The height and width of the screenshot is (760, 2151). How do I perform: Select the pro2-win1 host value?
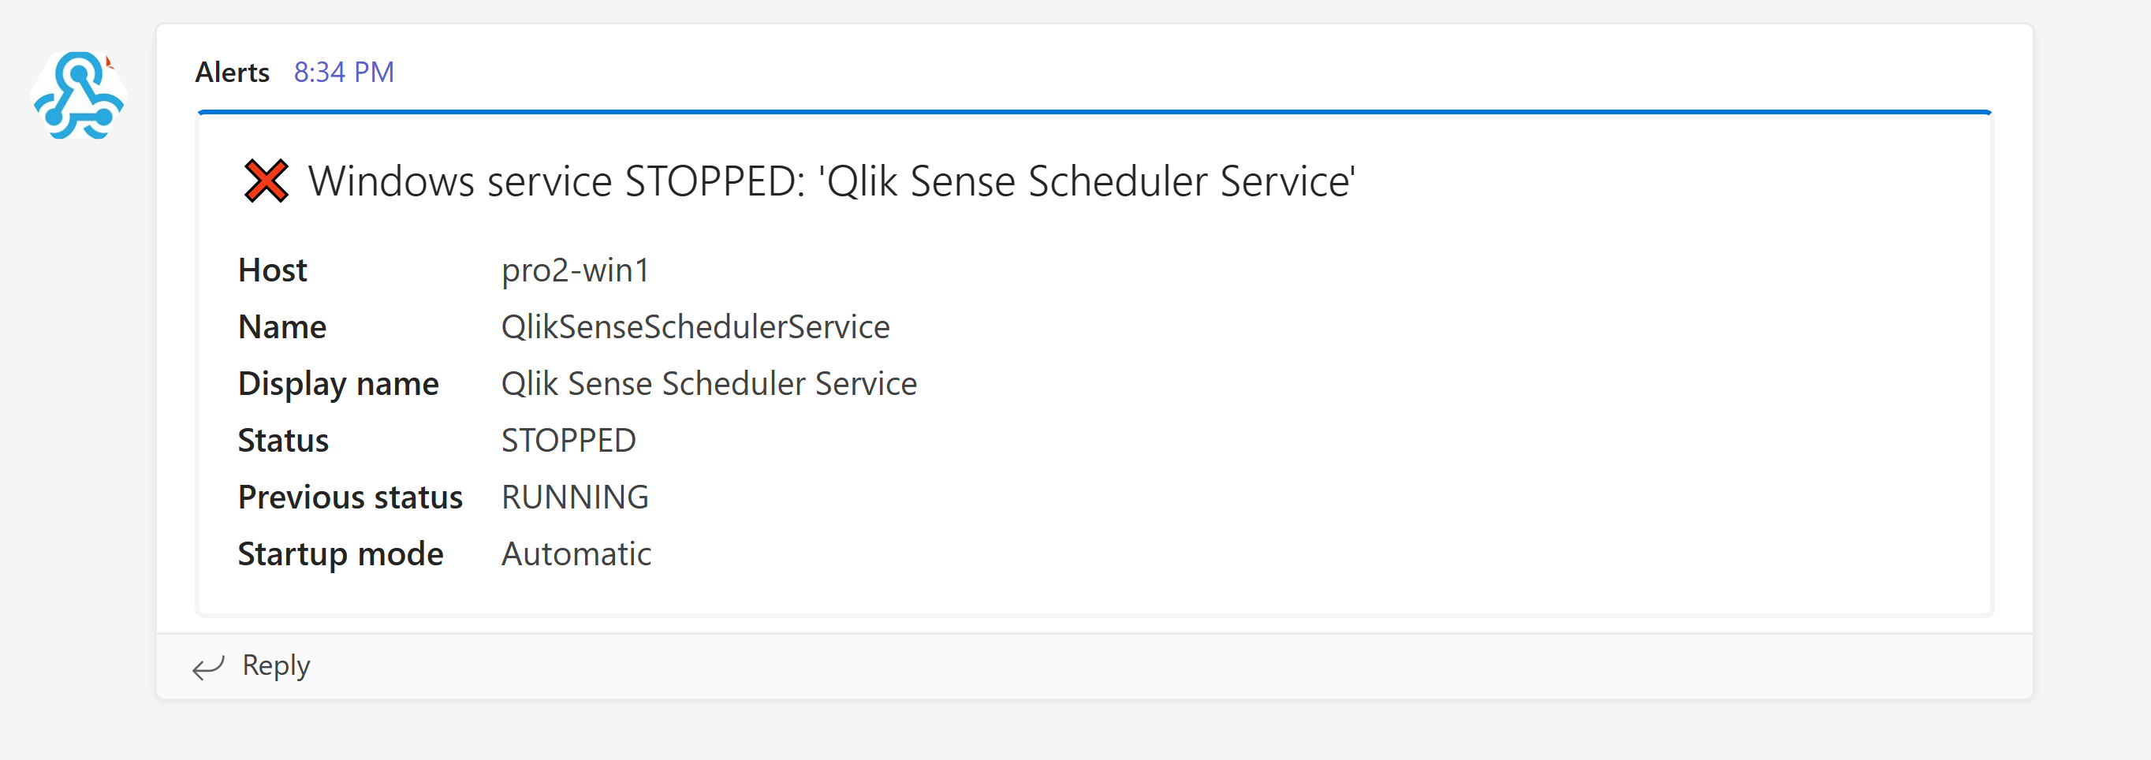pos(575,270)
